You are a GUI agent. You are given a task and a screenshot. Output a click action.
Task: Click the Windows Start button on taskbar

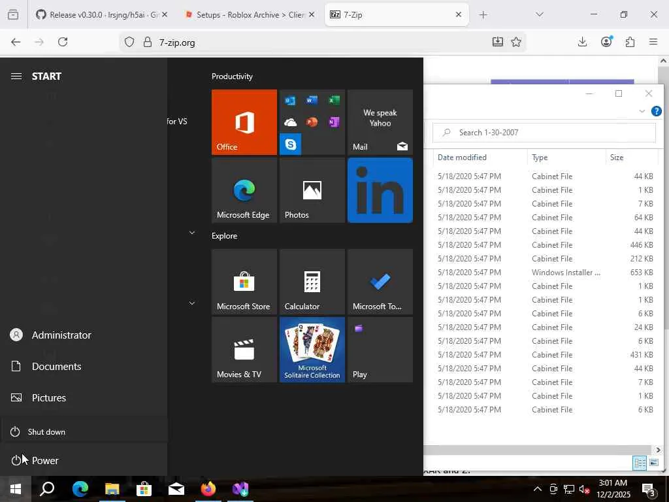pos(16,489)
